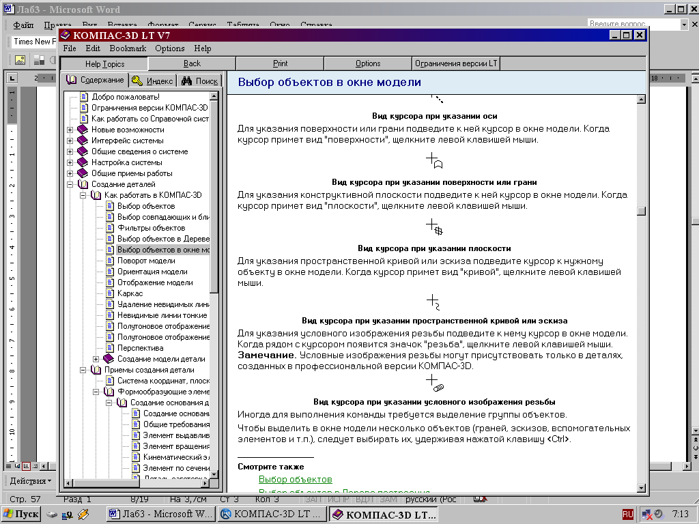Click the Back button in help toolbar
This screenshot has height=524, width=699.
(x=192, y=63)
